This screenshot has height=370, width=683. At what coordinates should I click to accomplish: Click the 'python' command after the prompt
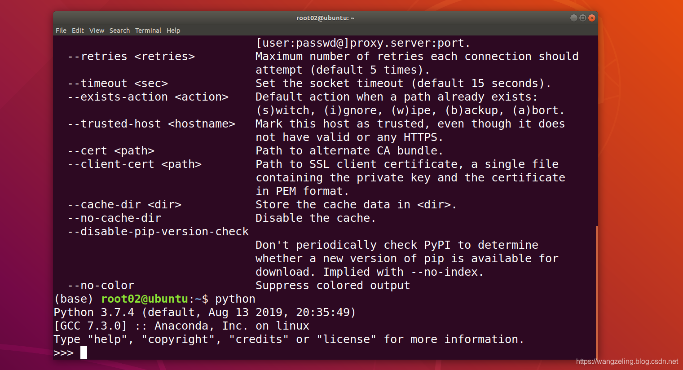point(235,299)
